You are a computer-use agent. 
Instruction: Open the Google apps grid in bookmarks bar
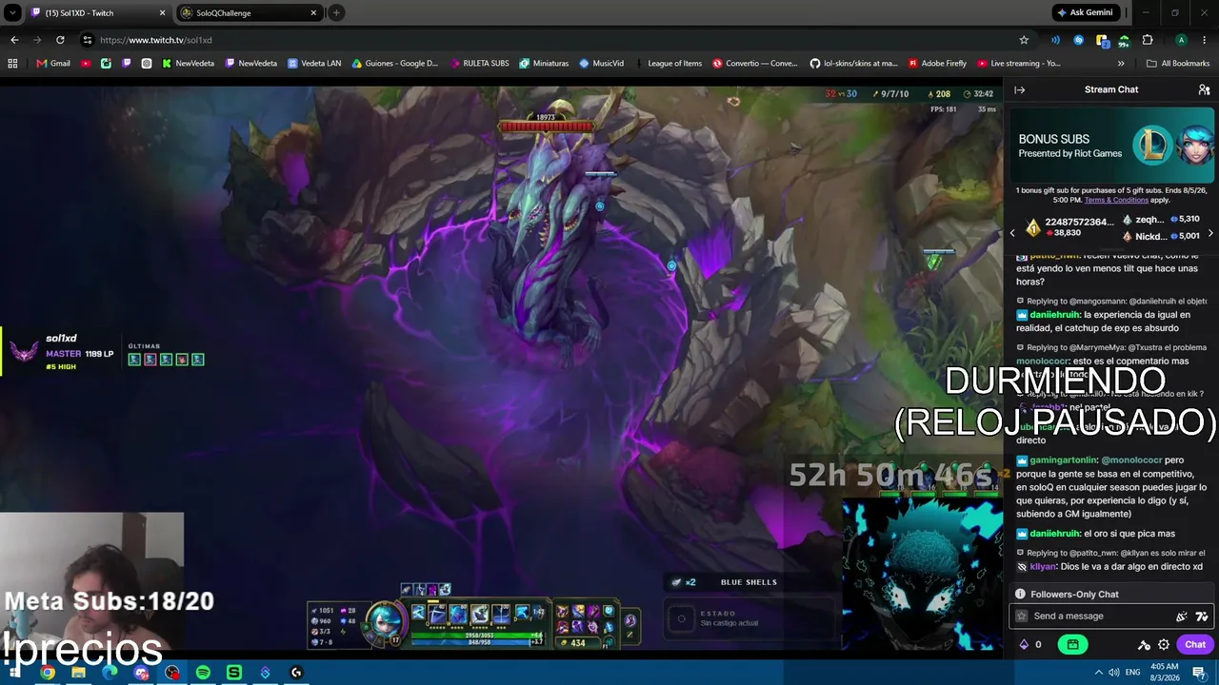tap(12, 64)
